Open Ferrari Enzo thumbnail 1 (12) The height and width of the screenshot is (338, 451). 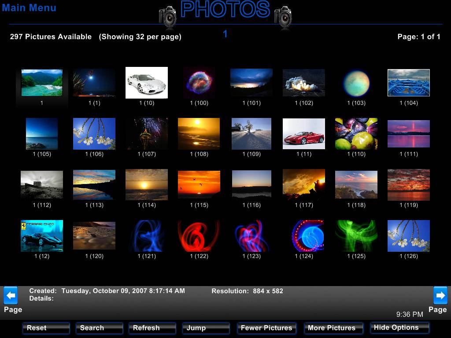coord(42,236)
